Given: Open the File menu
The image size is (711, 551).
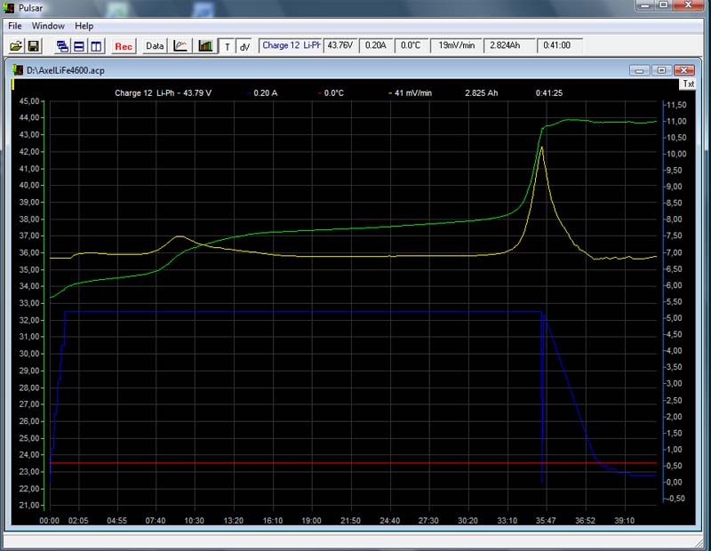Looking at the screenshot, I should (15, 26).
